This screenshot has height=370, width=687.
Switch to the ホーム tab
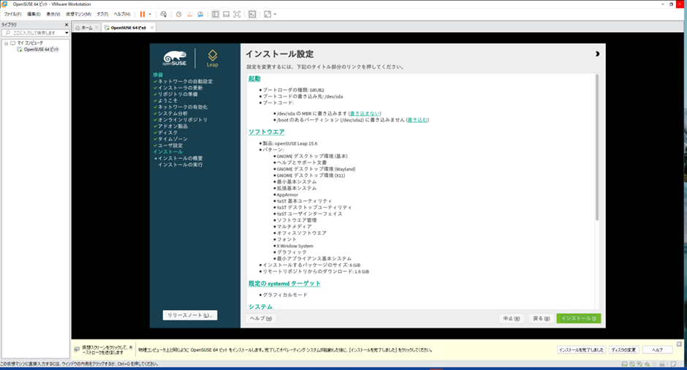pyautogui.click(x=86, y=27)
